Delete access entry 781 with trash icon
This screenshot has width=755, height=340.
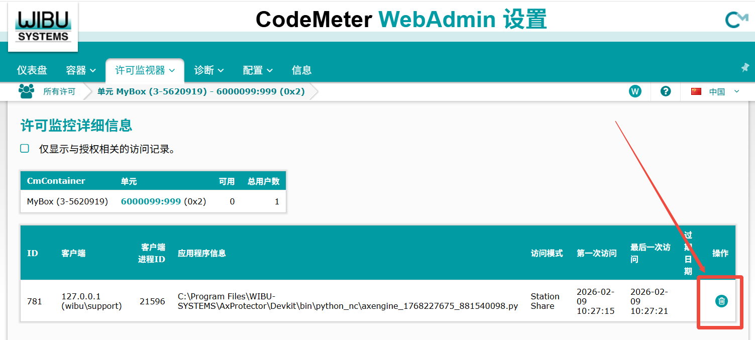721,301
